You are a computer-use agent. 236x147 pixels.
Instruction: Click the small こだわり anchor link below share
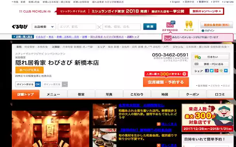215,86
